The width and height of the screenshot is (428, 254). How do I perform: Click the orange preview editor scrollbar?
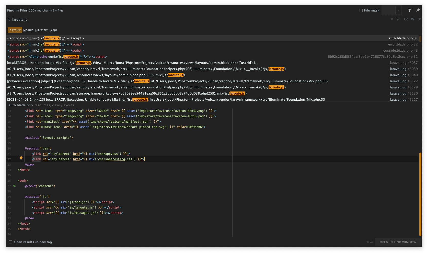pos(420,194)
